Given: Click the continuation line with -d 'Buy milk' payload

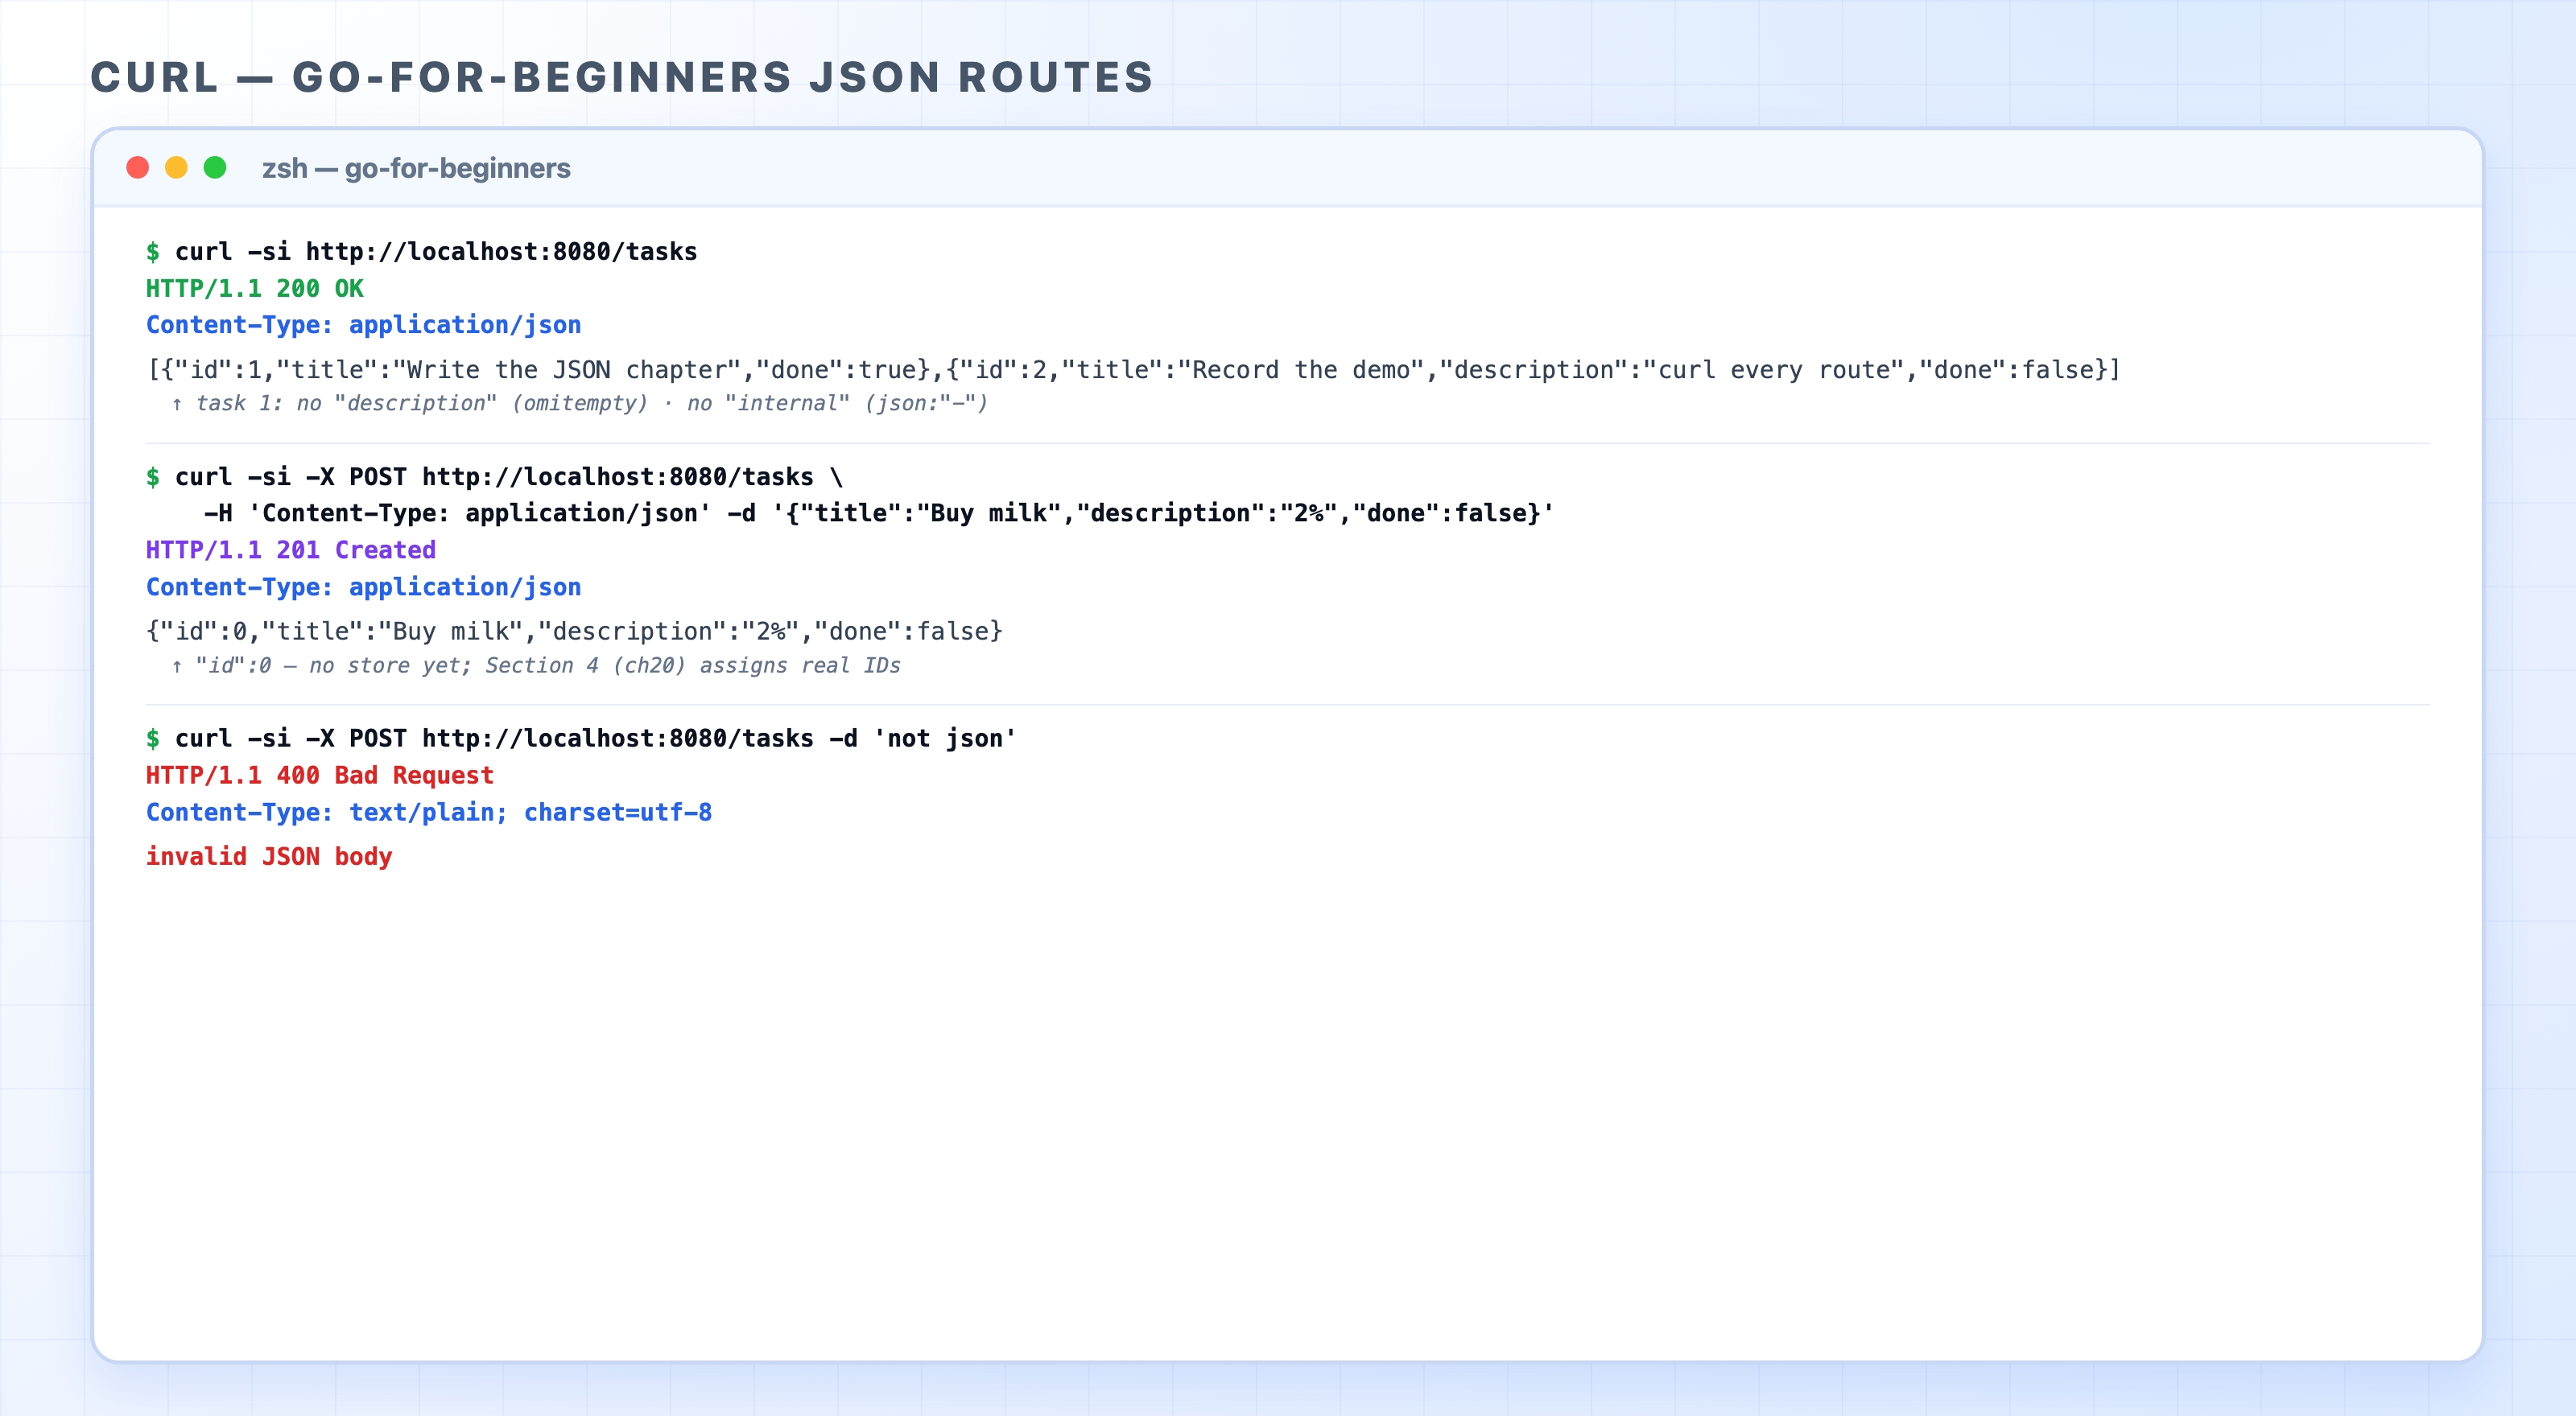Looking at the screenshot, I should (879, 513).
